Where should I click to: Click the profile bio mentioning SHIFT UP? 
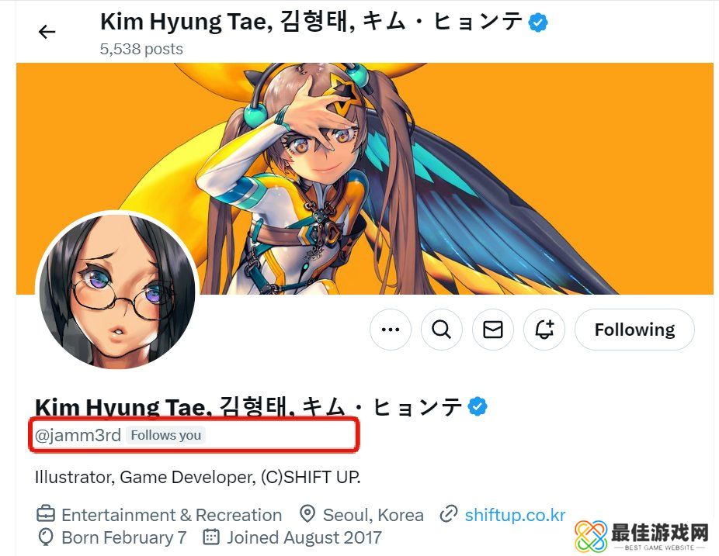tap(198, 477)
